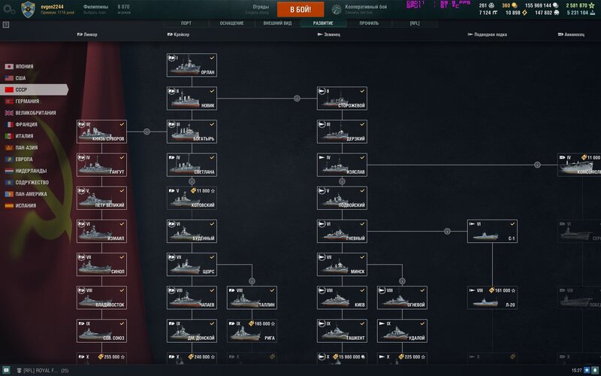Click the resource icon next to 147 802
Viewport: 601px width, 376px height.
[x=556, y=13]
